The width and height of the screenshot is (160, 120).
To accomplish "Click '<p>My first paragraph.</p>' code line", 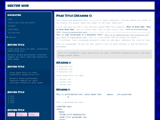I will click(x=73, y=117).
